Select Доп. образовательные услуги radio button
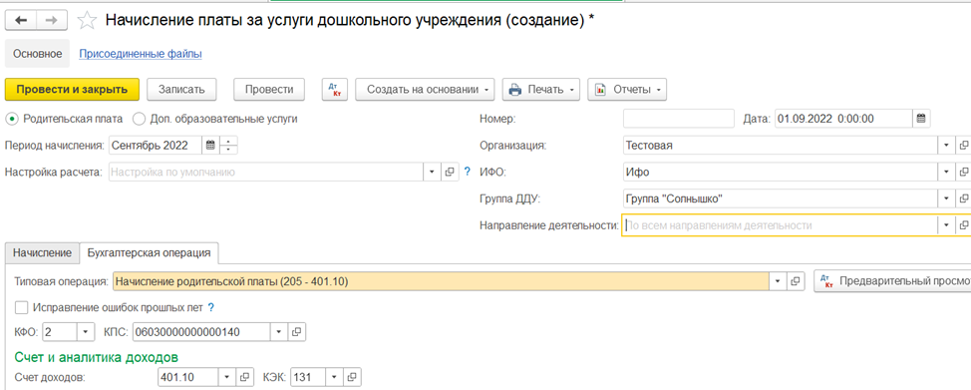The image size is (971, 390). click(139, 119)
